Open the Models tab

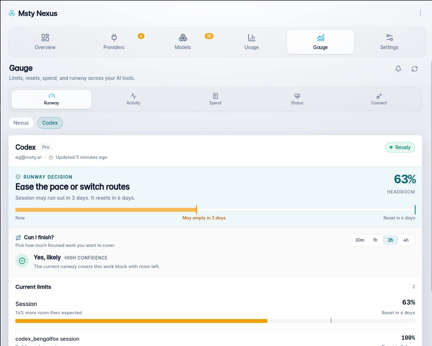coord(183,42)
